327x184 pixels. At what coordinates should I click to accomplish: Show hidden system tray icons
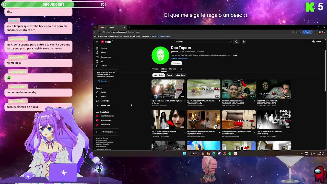[x=298, y=154]
